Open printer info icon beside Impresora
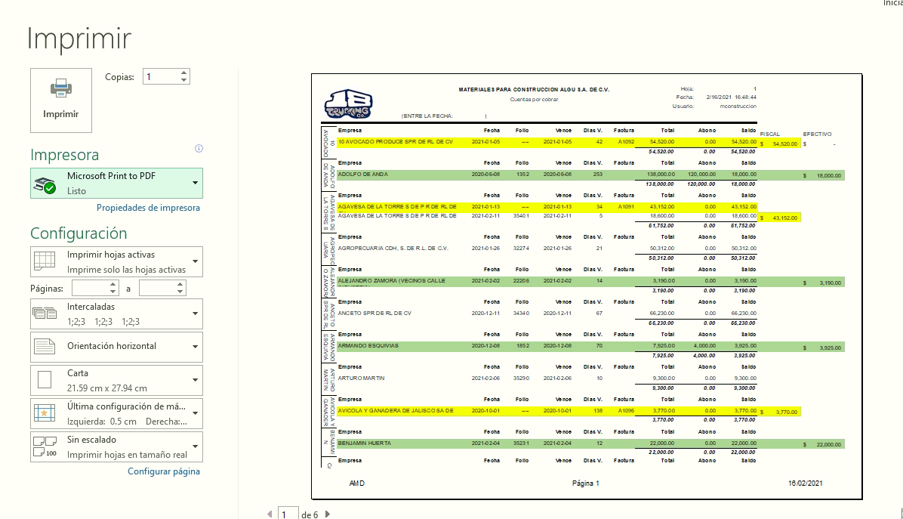 coord(199,149)
